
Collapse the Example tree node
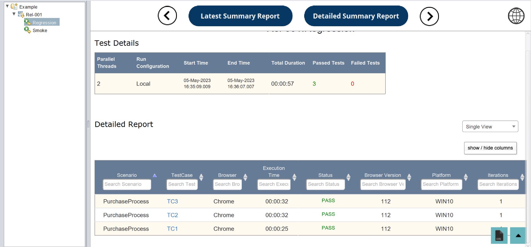tap(7, 6)
